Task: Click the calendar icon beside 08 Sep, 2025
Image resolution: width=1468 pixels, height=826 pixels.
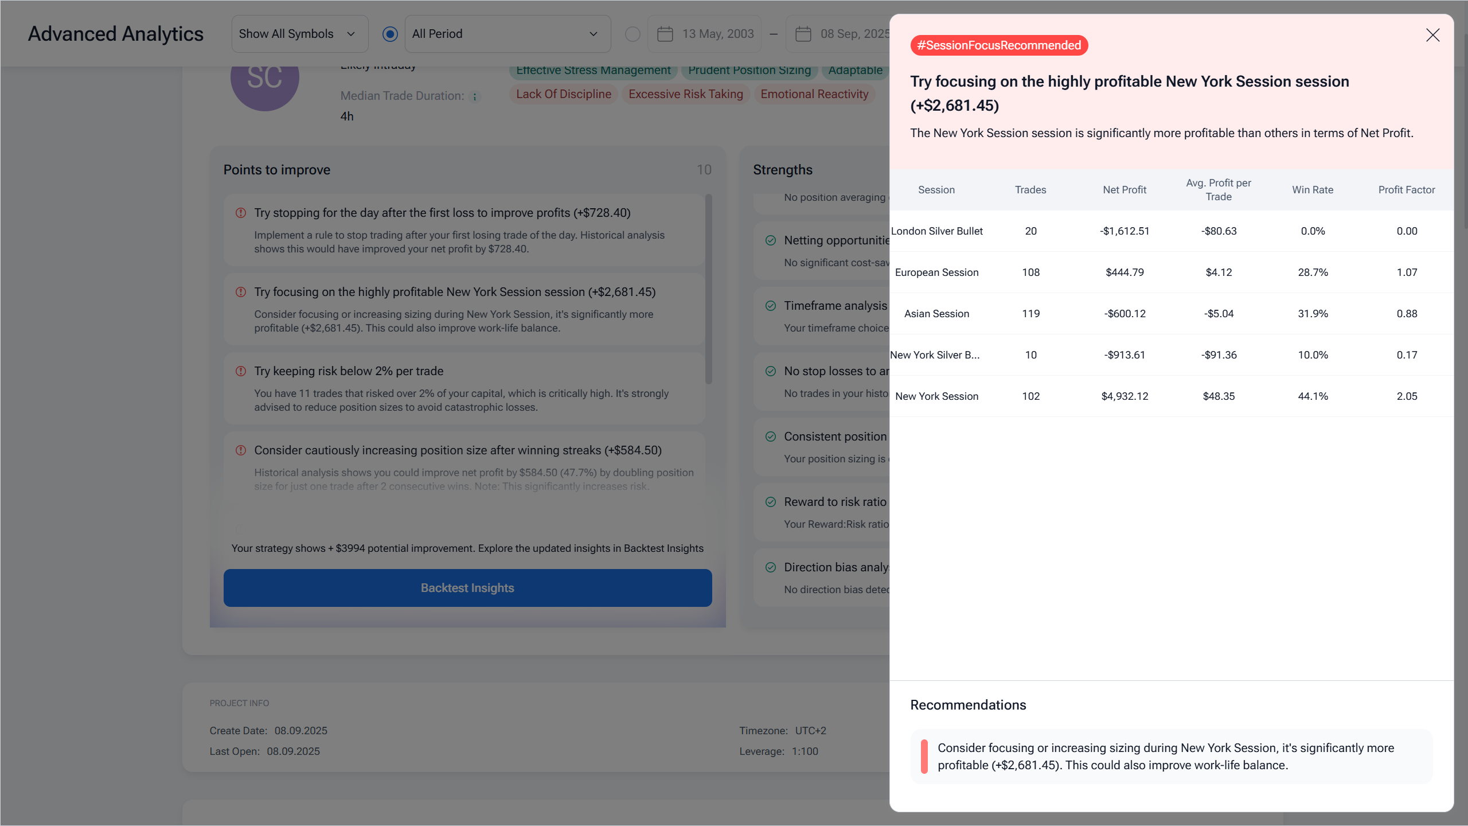Action: [803, 34]
